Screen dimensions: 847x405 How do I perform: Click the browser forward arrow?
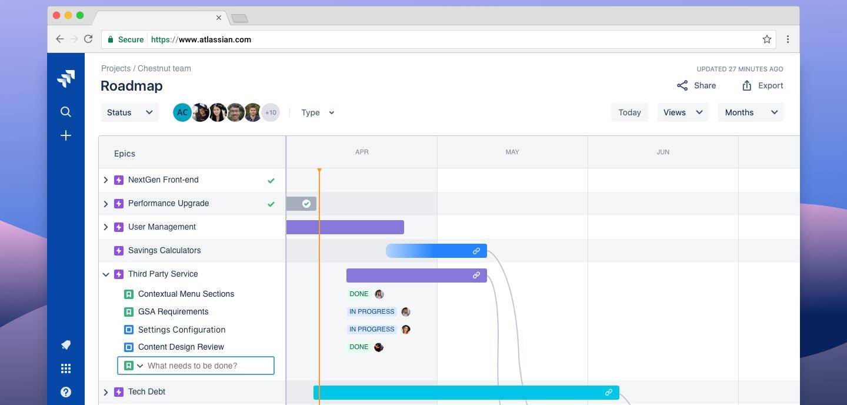[74, 39]
